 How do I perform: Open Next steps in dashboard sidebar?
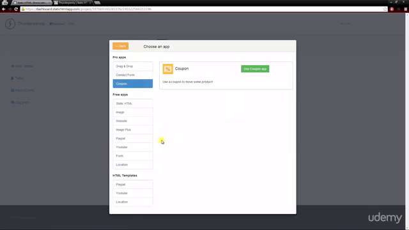22,66
